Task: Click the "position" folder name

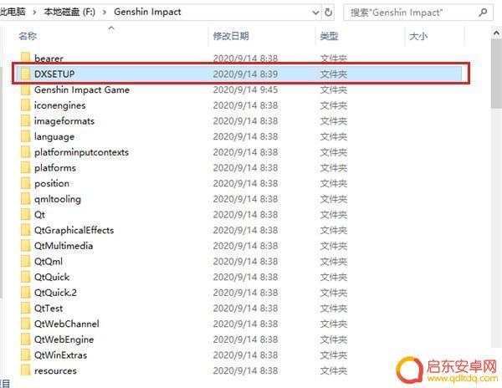Action: point(52,184)
